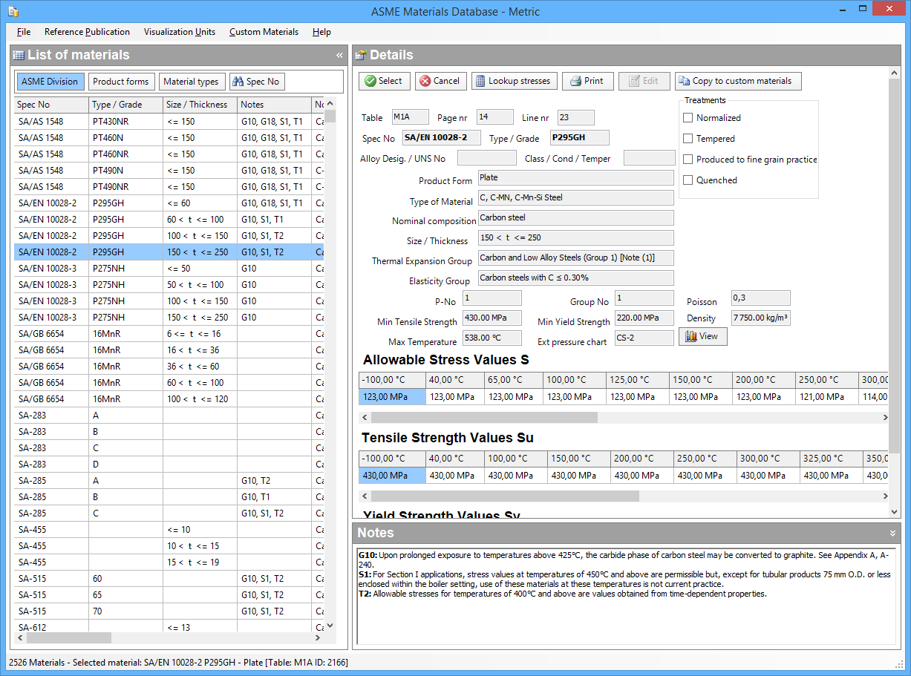
Task: Switch to the Material types filter
Action: click(191, 82)
